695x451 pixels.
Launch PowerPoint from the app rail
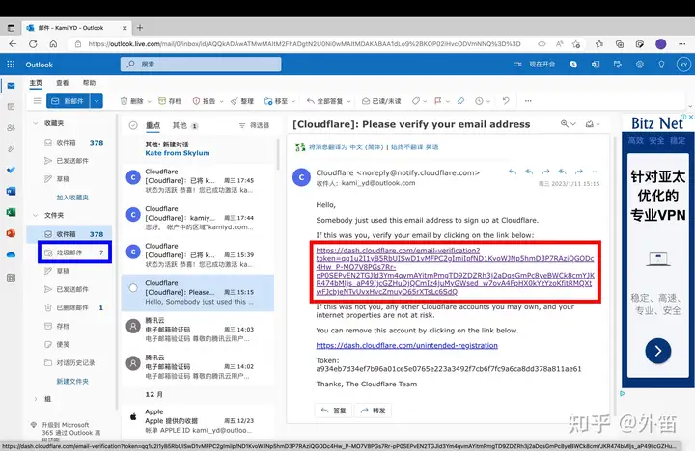click(x=11, y=233)
